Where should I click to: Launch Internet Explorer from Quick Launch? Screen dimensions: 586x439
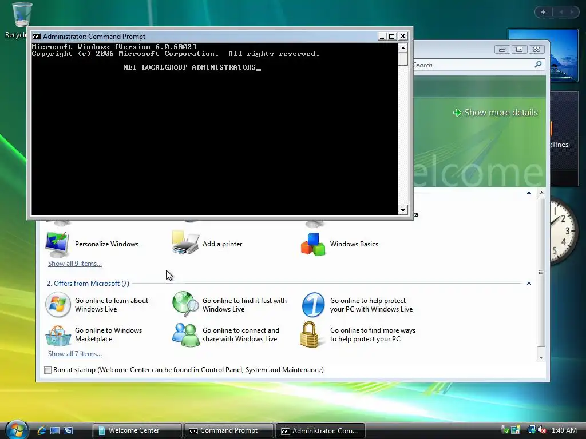(42, 430)
